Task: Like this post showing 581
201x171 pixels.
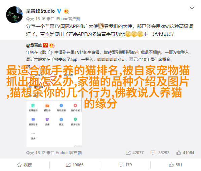Action: (x=175, y=165)
